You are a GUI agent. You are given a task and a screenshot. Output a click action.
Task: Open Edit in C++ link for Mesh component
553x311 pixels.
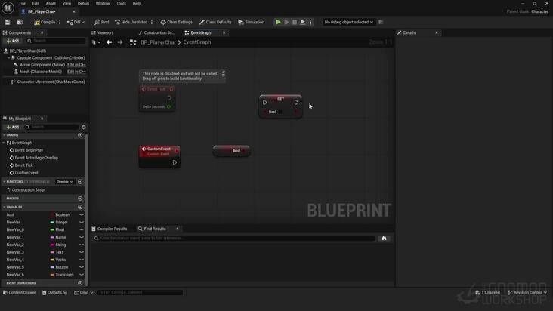[x=76, y=72]
